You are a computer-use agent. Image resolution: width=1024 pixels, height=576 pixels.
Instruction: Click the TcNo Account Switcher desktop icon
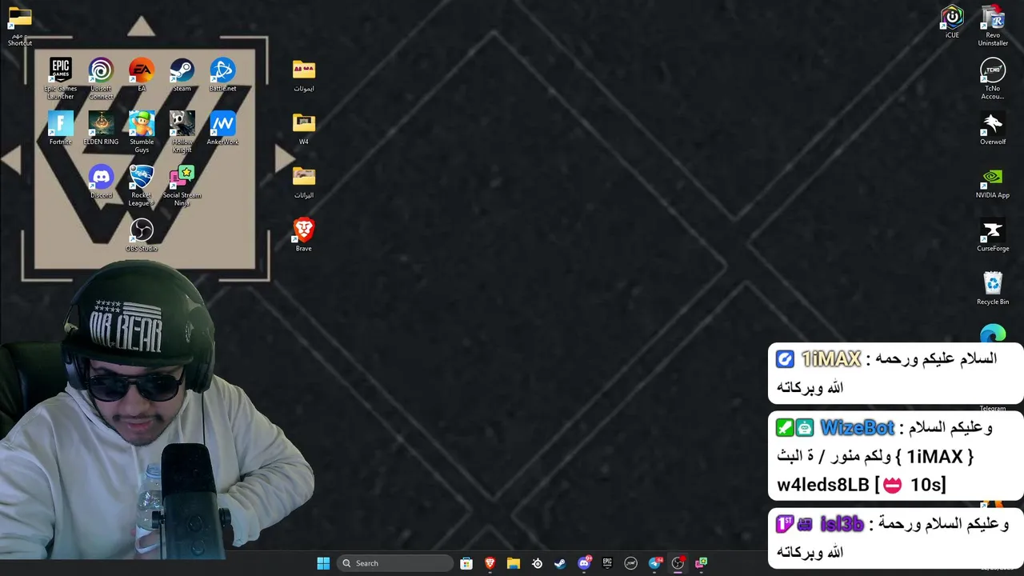[993, 79]
